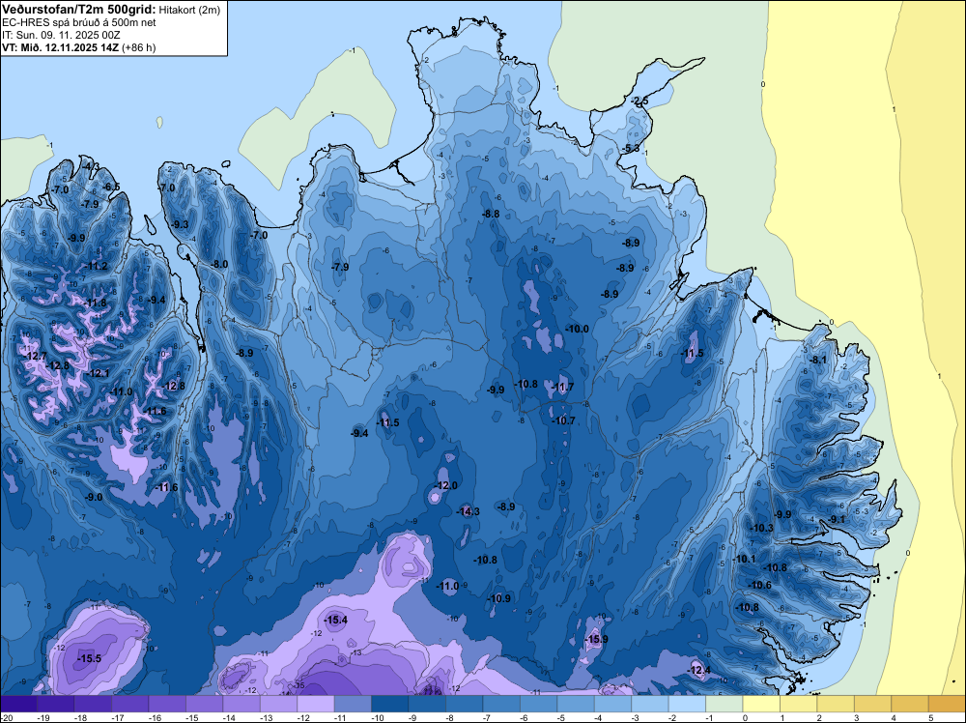Viewport: 966px width, 723px height.
Task: Click the -11.8 temperature value on the map
Action: (x=95, y=303)
